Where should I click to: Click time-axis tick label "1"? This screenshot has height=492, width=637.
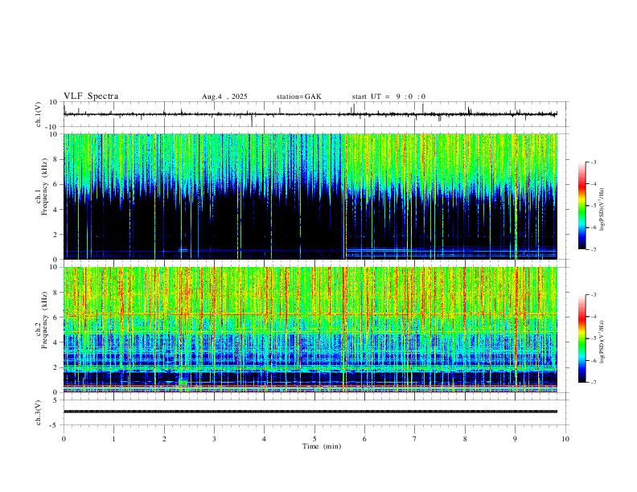click(x=113, y=439)
